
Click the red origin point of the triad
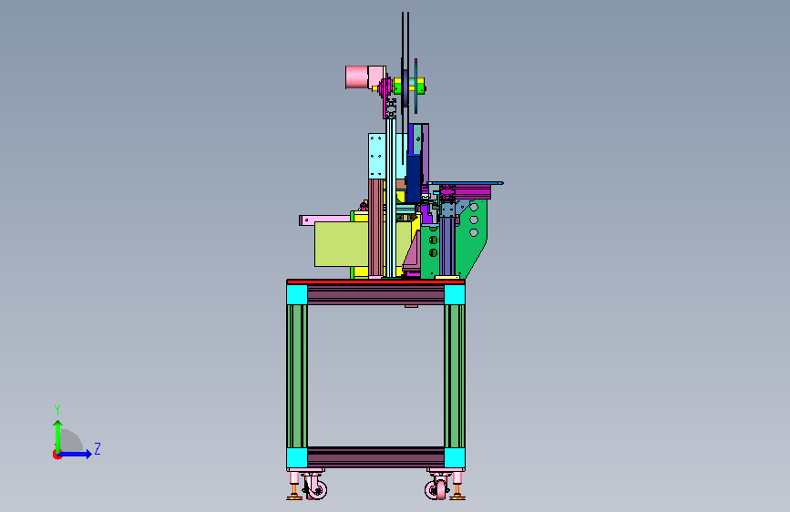[56, 455]
